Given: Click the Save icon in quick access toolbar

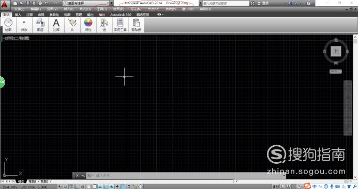Looking at the screenshot, I should point(27,3).
